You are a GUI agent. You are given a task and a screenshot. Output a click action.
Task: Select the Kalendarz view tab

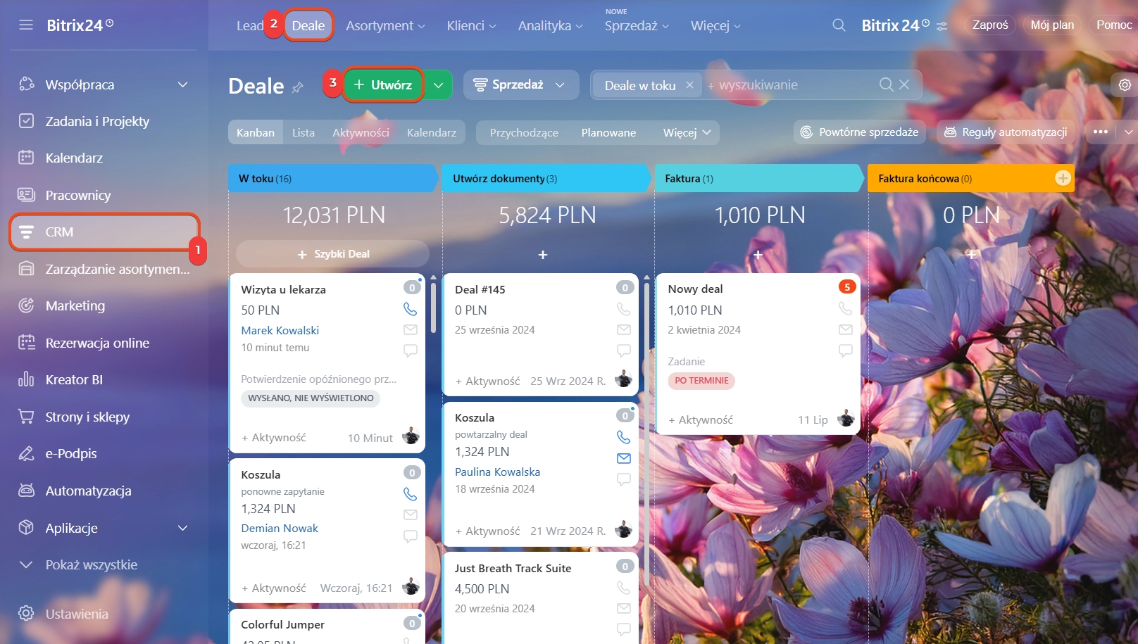click(432, 132)
